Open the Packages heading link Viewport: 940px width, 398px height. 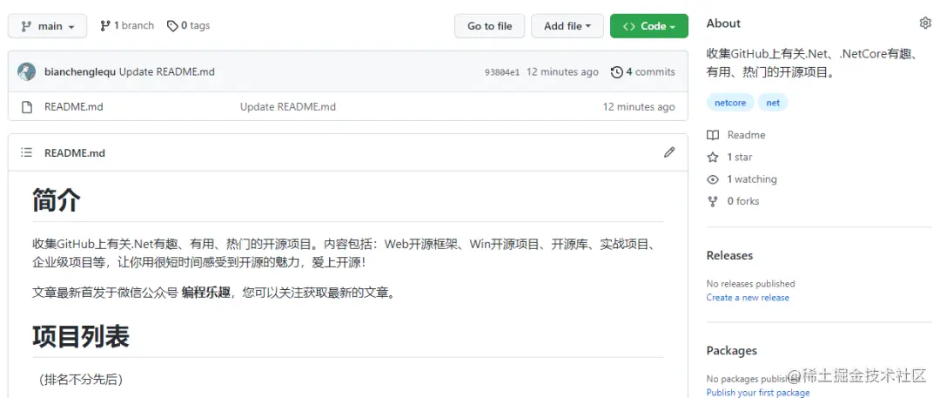[731, 351]
